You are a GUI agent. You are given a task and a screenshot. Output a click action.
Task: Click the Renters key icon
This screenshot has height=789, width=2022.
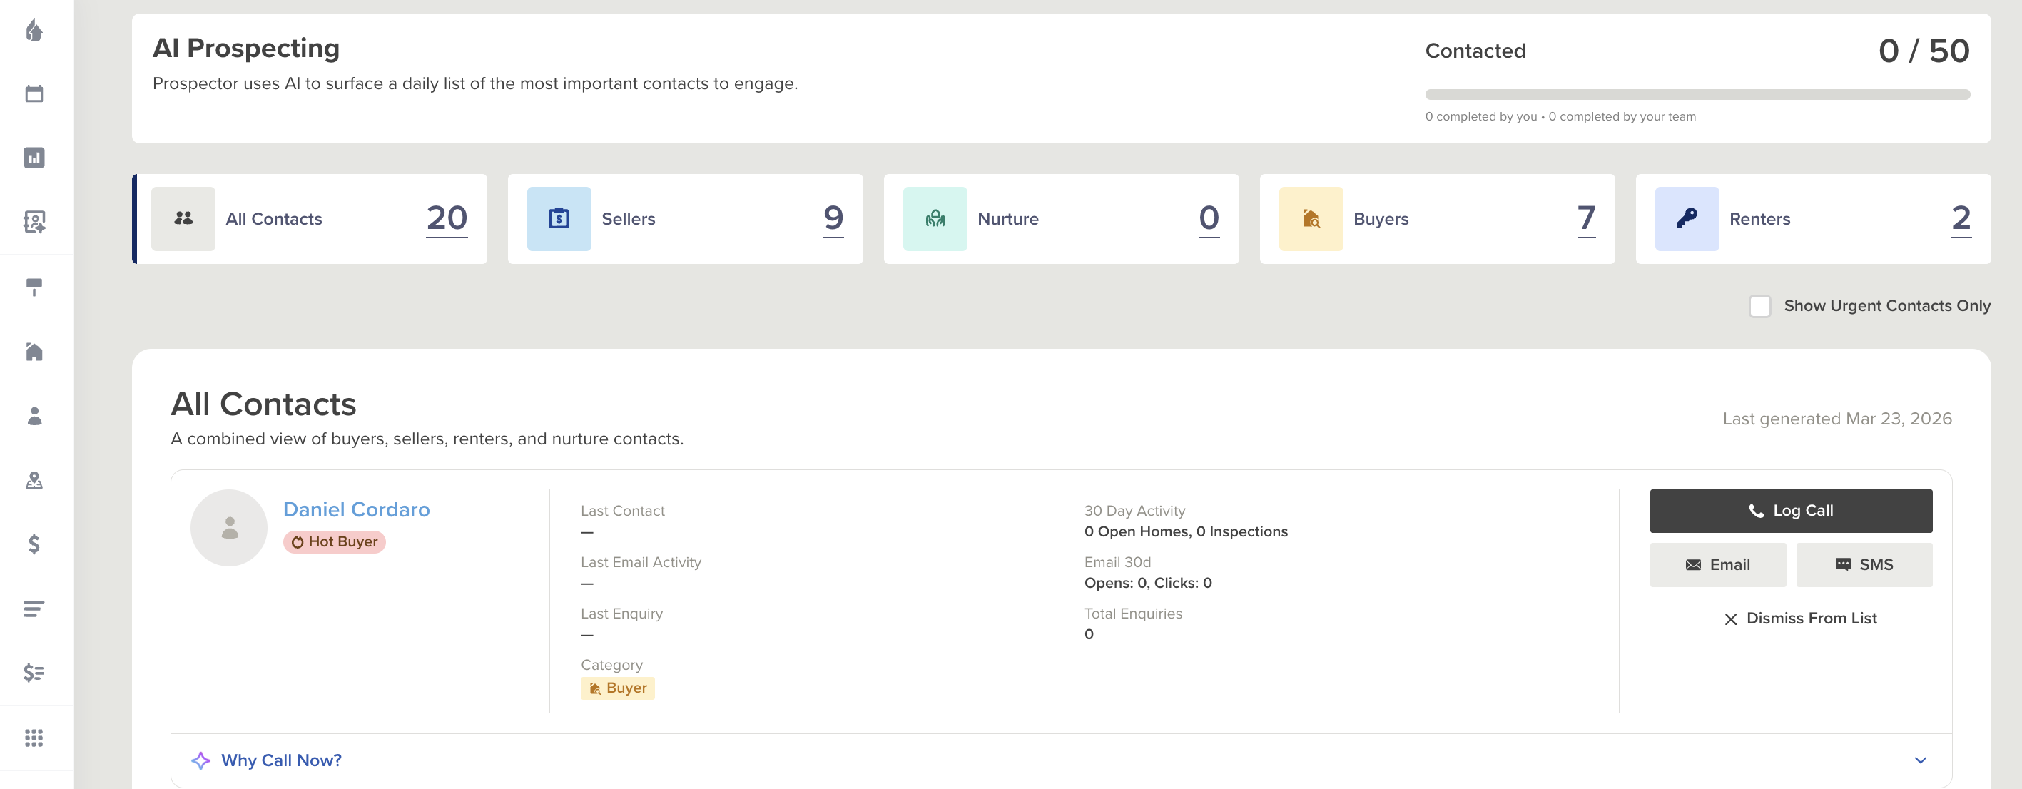pos(1687,218)
